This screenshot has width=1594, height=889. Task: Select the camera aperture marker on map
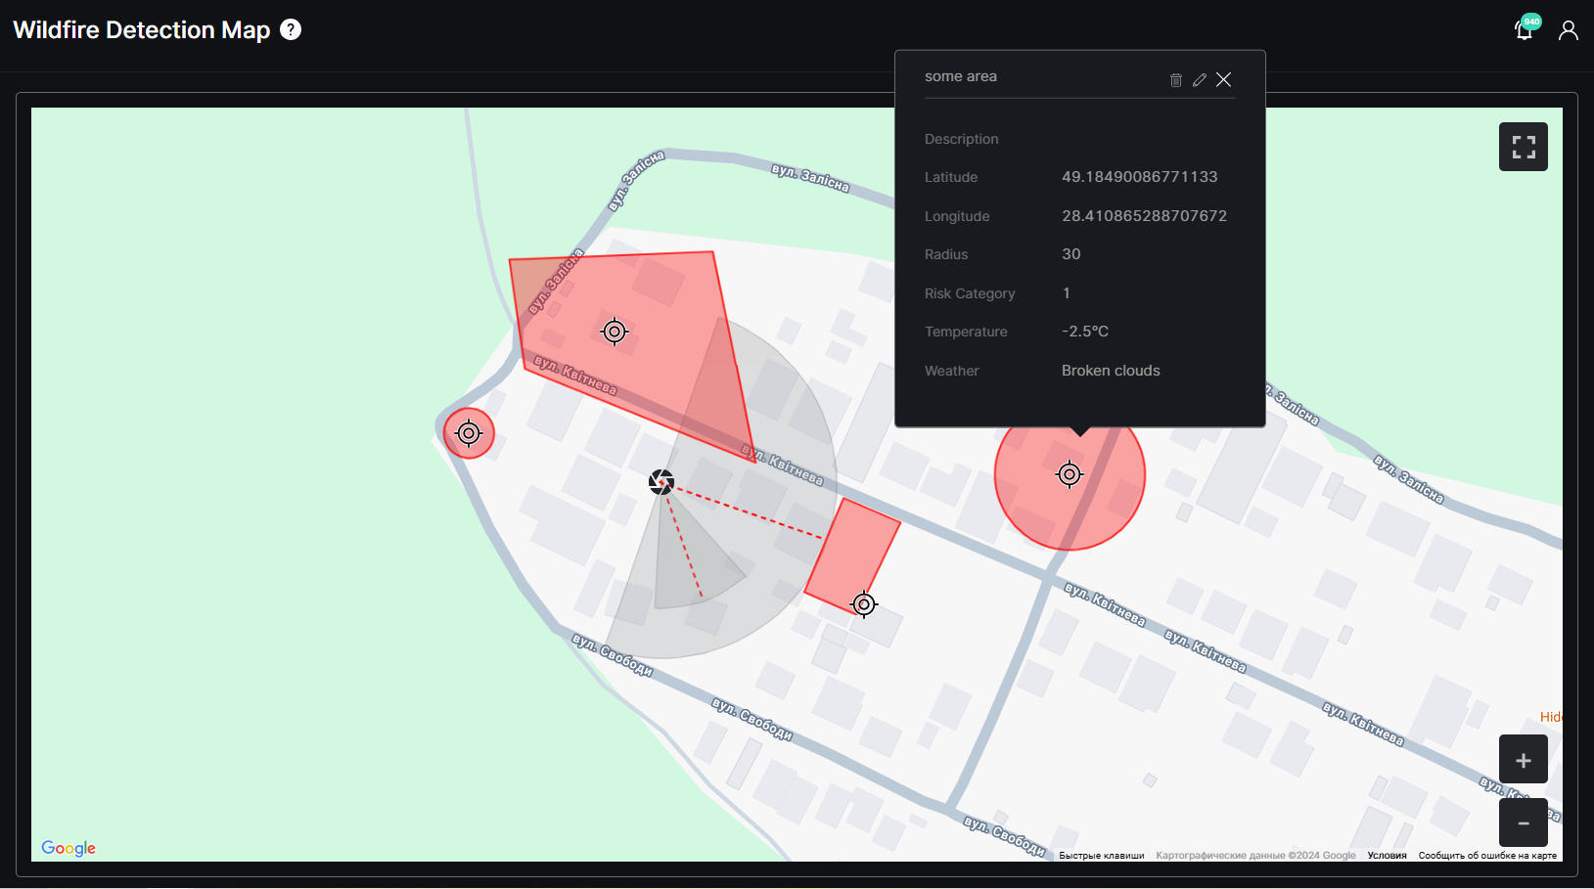pyautogui.click(x=661, y=481)
